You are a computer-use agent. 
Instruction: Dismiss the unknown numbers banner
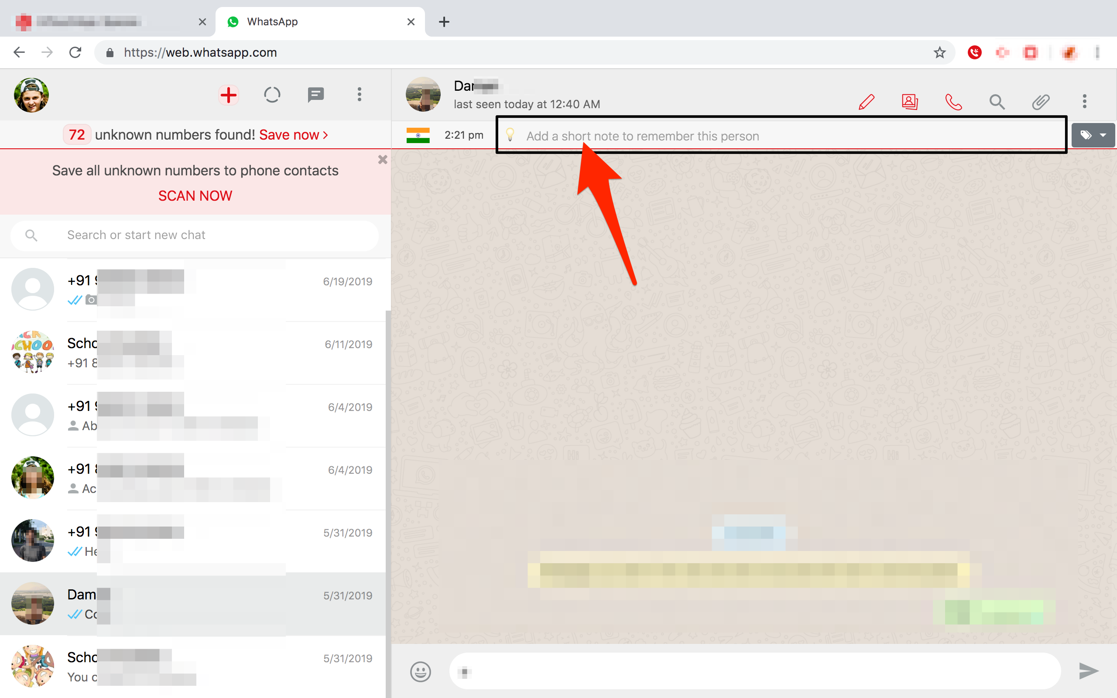tap(382, 160)
